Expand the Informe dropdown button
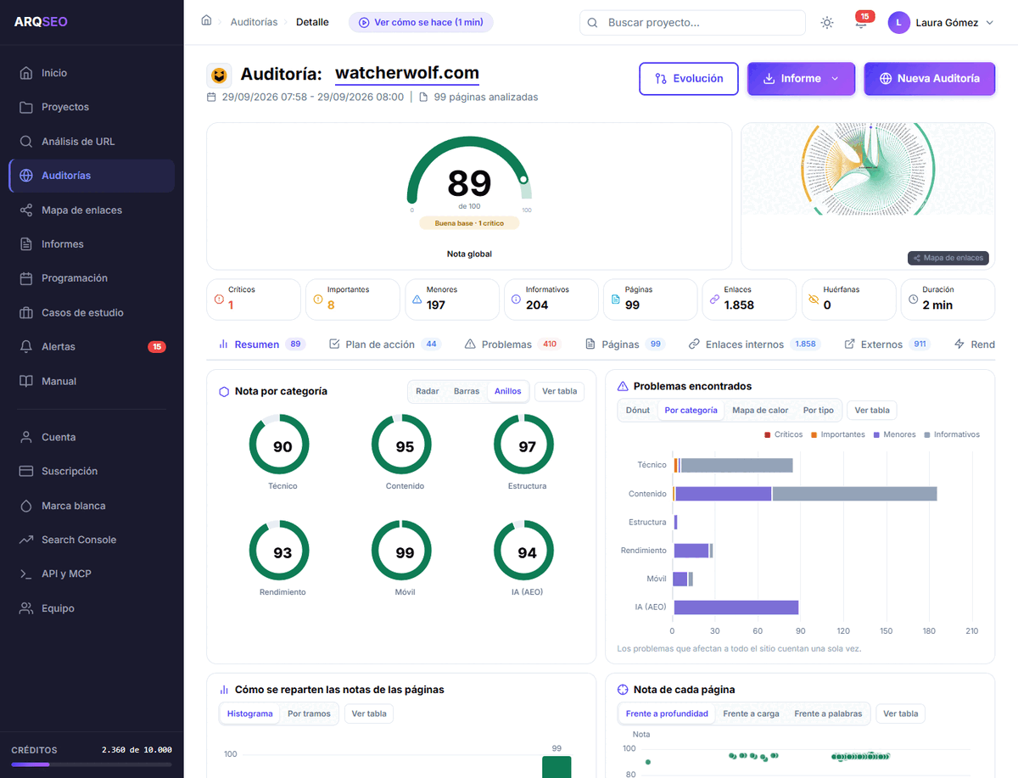 coord(801,79)
